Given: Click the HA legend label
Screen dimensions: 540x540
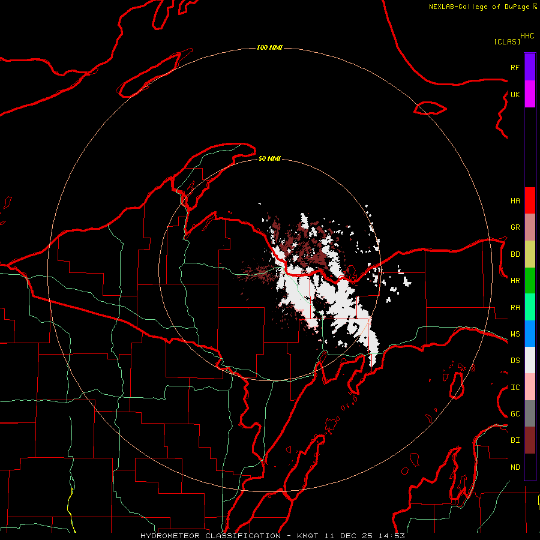Looking at the screenshot, I should (515, 201).
